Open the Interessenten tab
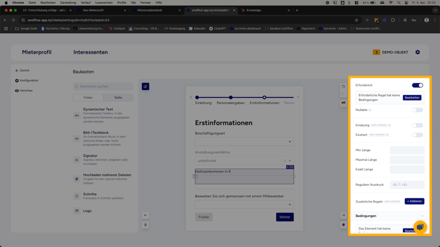Viewport: 440px width, 247px height. (x=90, y=52)
